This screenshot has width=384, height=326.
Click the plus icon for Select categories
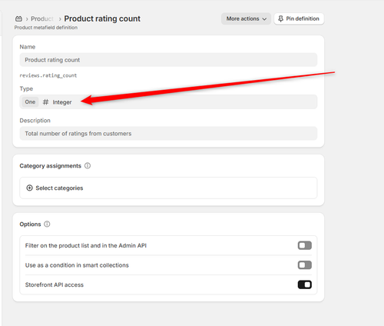(29, 188)
